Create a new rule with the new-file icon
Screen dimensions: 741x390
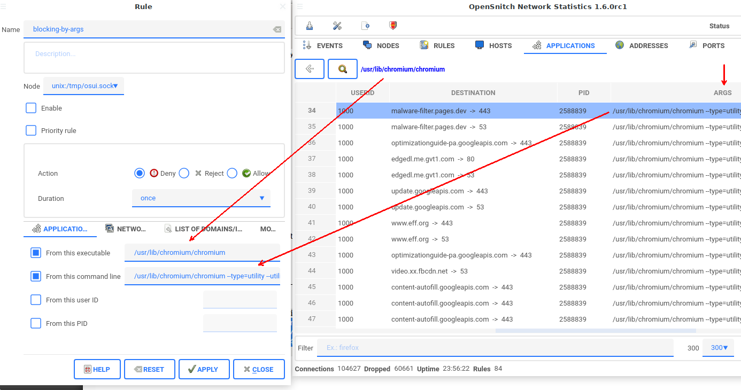coord(365,25)
